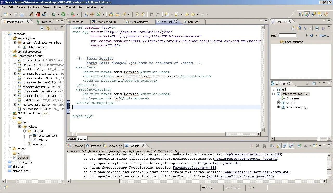
Task: Switch to the Design tab of editor
Action: tap(72, 139)
